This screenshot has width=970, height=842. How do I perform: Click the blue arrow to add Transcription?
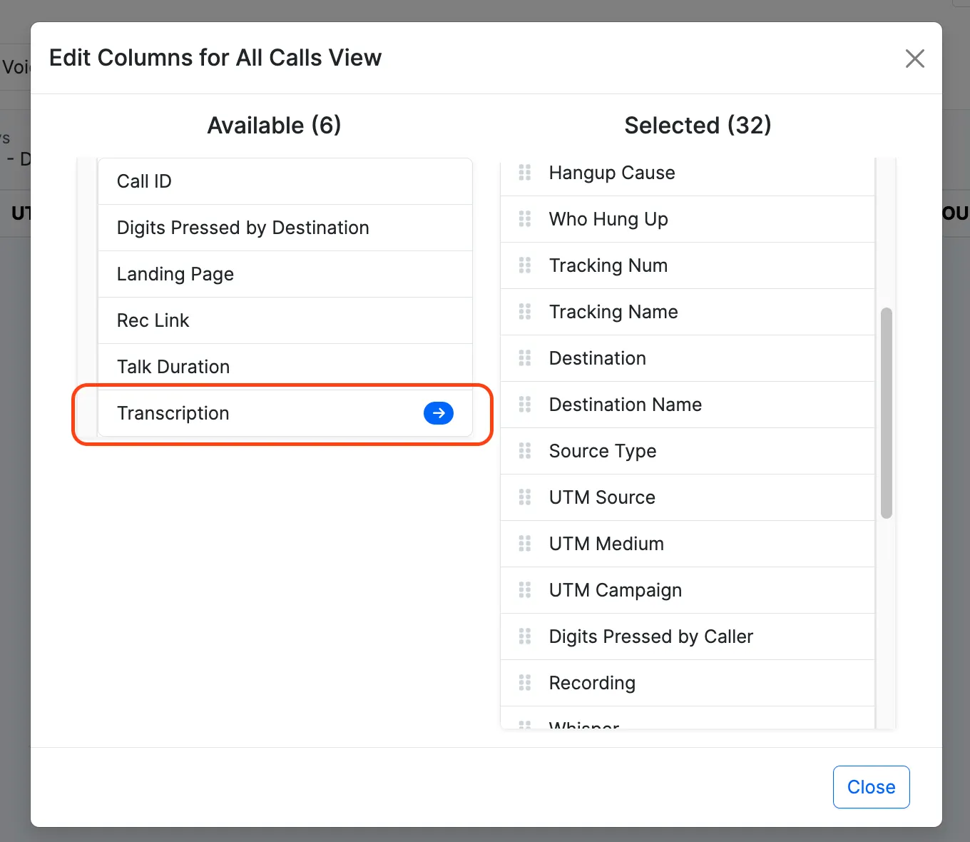pos(439,413)
